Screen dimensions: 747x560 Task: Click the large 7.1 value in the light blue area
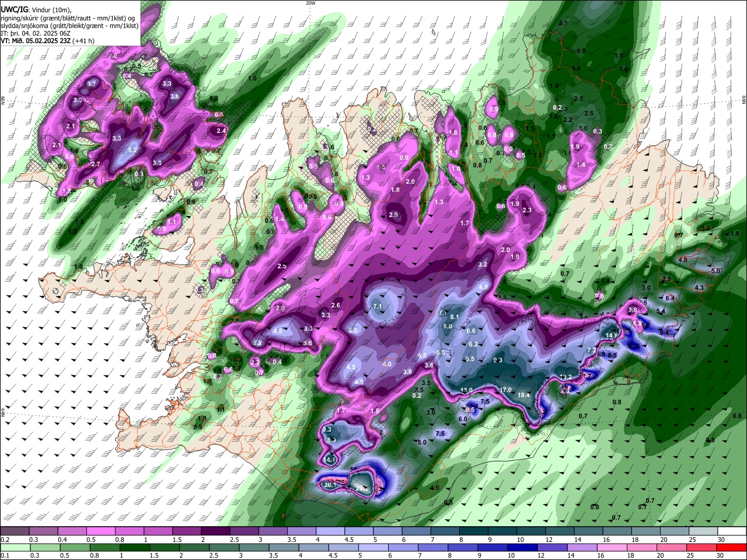coord(377,306)
